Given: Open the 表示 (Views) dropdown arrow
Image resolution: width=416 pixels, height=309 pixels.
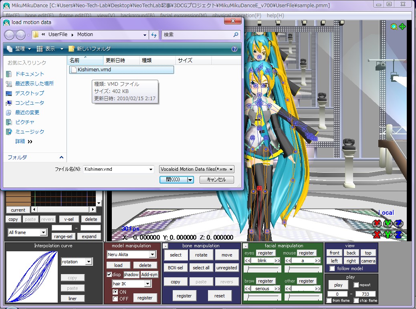Looking at the screenshot, I should [62, 49].
